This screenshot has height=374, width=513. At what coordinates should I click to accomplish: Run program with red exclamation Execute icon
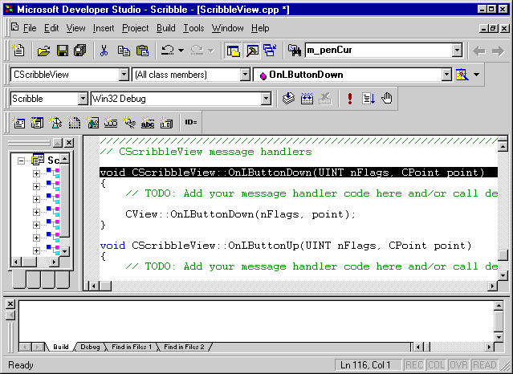click(x=350, y=98)
